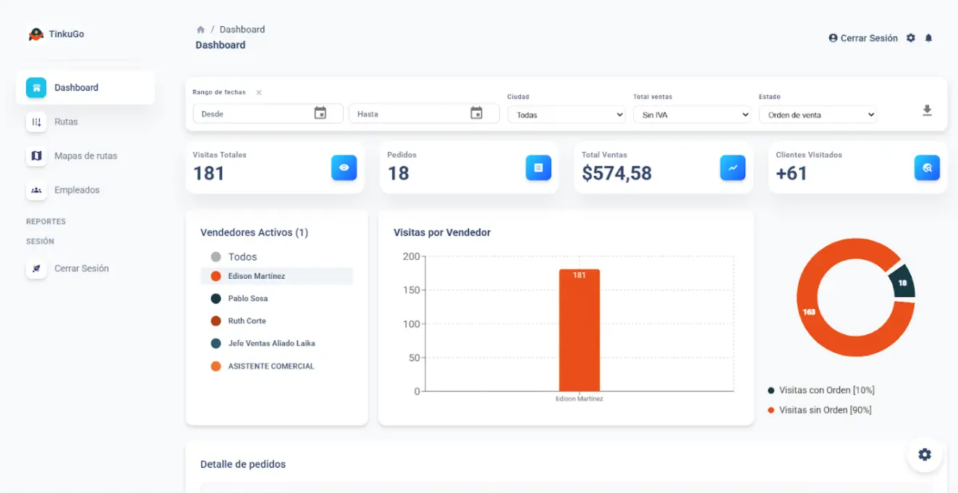
Task: Open the calendar picker for Hasta
Action: [x=476, y=113]
